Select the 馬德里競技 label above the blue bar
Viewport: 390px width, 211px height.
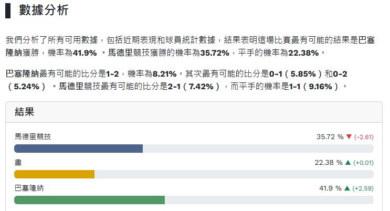(x=33, y=137)
